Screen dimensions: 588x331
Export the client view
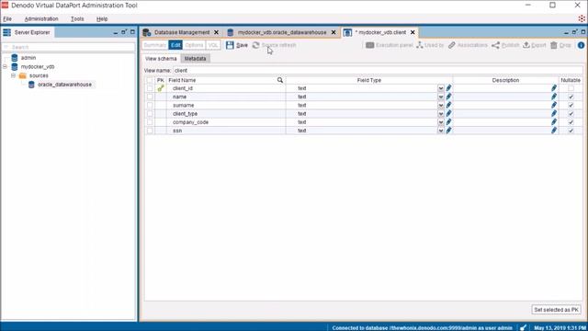click(535, 45)
